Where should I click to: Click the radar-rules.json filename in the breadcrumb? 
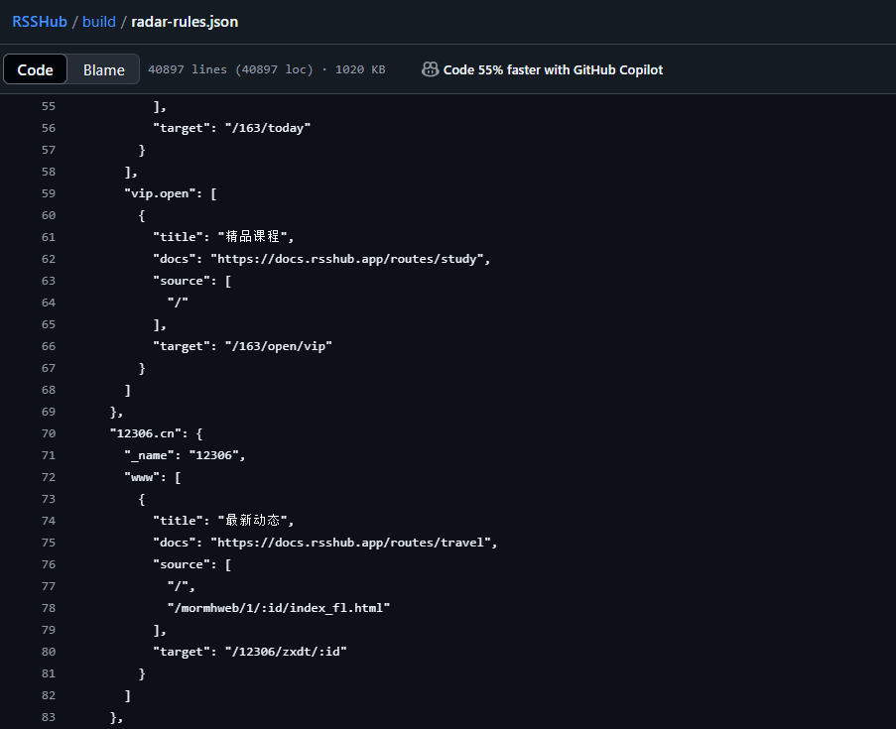185,21
